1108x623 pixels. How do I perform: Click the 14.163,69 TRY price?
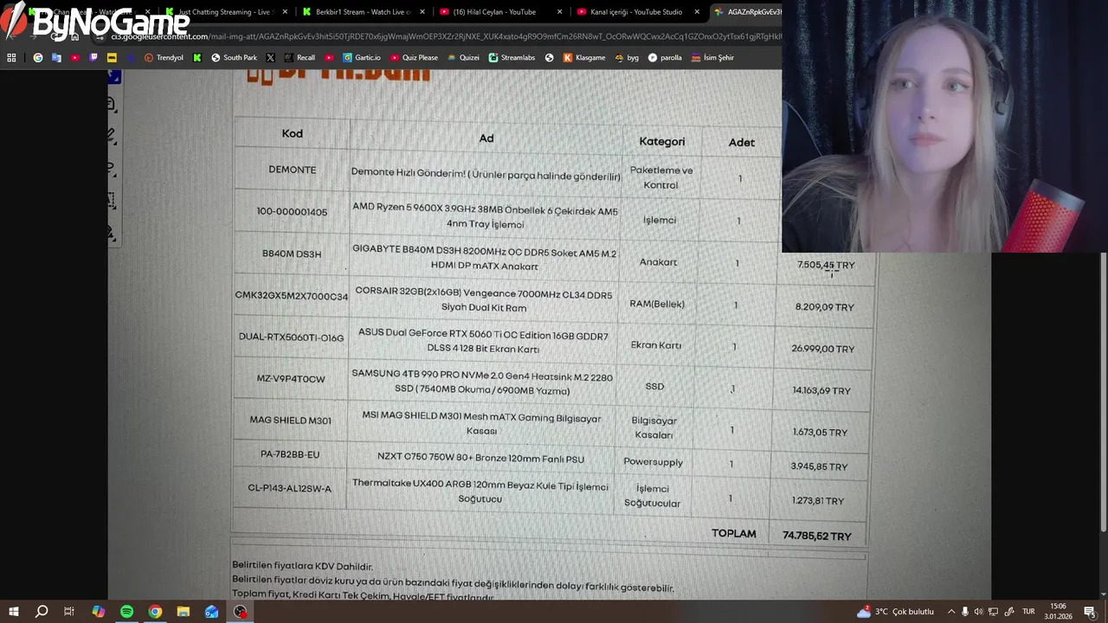821,391
